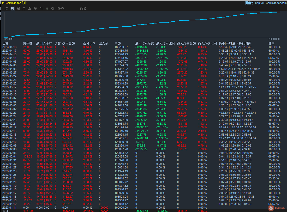
Task: Open the 周 weekly statistics tab
Action: pyautogui.click(x=18, y=9)
